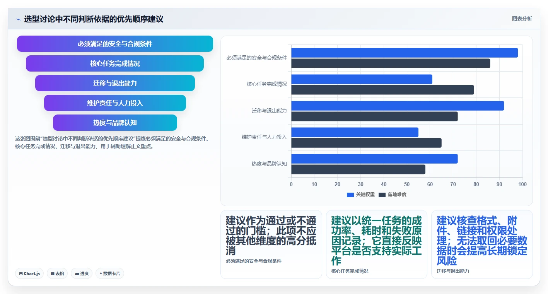Click the 进度 tag chip
This screenshot has height=294, width=548.
point(82,273)
